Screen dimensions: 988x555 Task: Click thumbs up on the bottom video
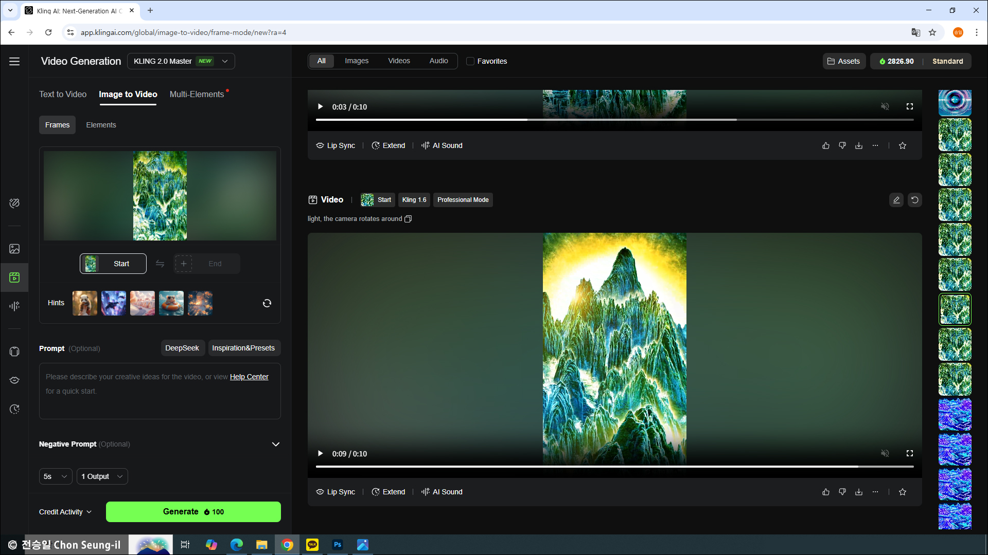click(826, 492)
